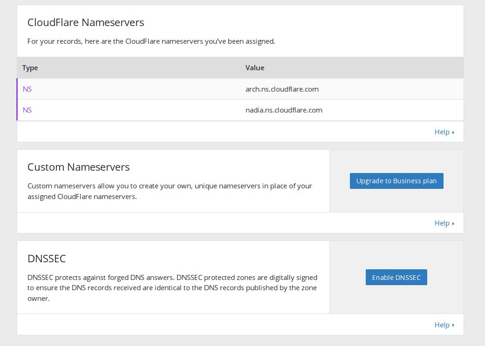Click the CloudFlare Nameservers heading
Screen dimensions: 485x346
(x=86, y=22)
